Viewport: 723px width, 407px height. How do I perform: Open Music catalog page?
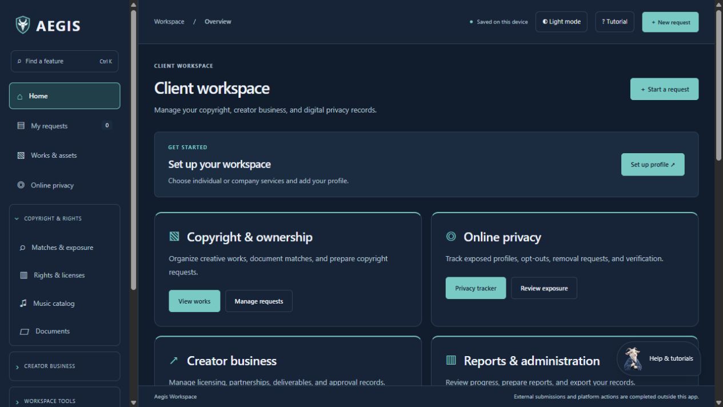[x=65, y=304]
